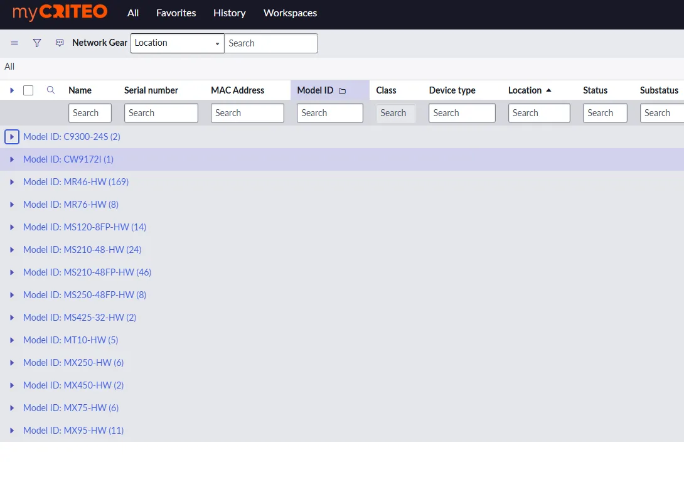
Task: Sort by the Substatus column header
Action: point(659,90)
